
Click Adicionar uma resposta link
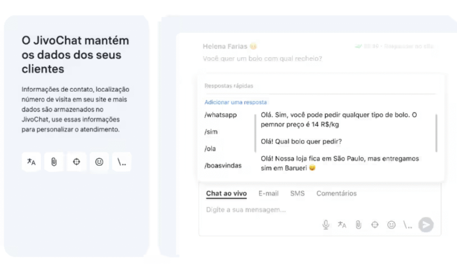coord(236,102)
